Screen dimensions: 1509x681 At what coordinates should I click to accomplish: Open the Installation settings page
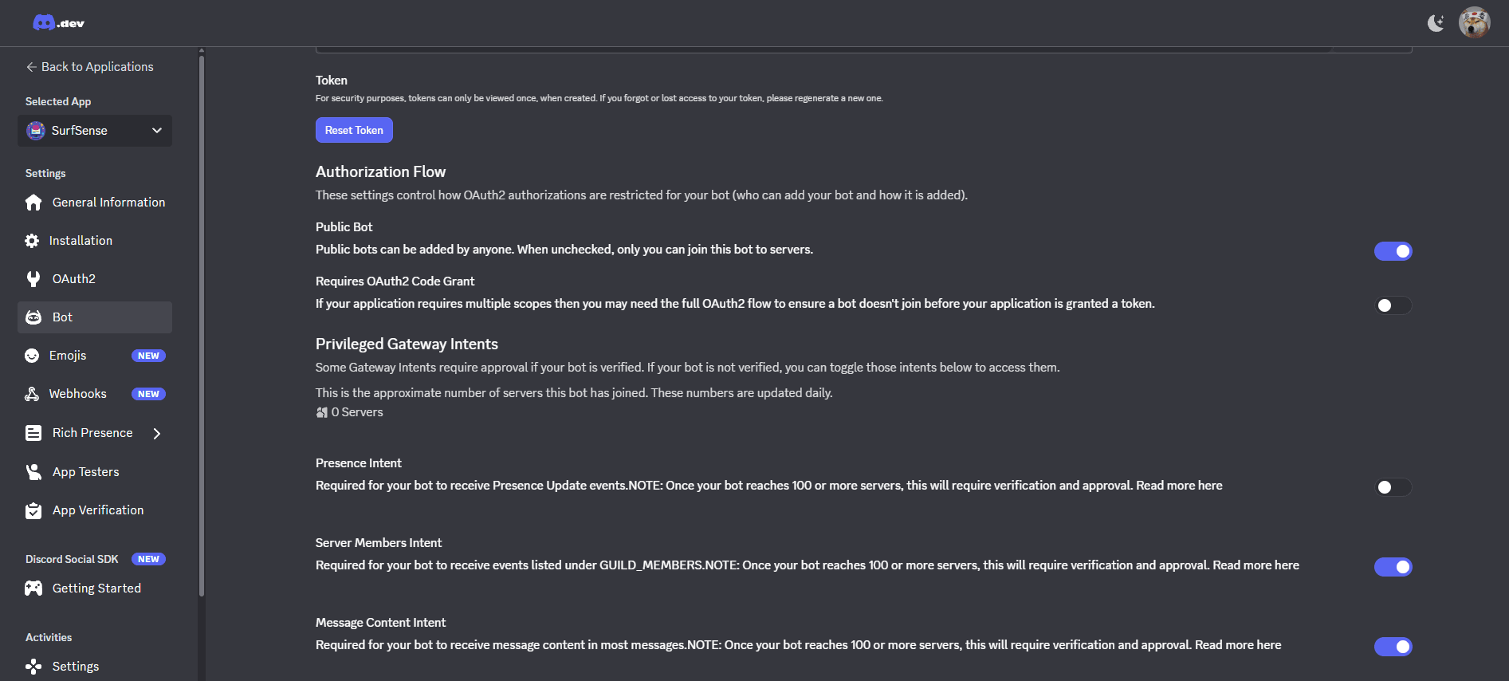(x=33, y=240)
